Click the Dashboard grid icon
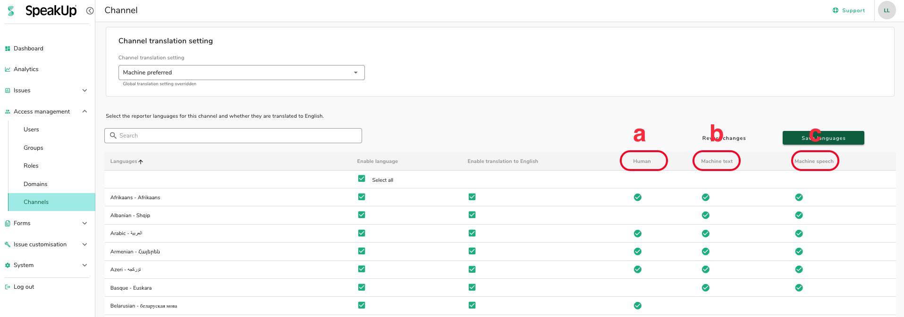 (8, 49)
